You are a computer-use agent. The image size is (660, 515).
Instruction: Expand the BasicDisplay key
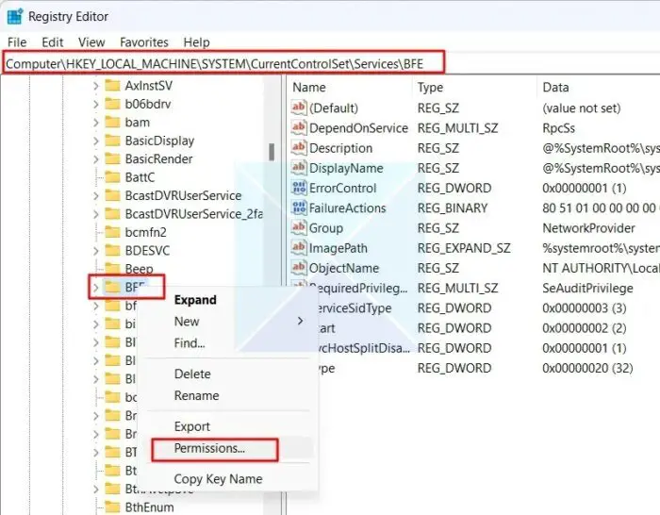95,141
